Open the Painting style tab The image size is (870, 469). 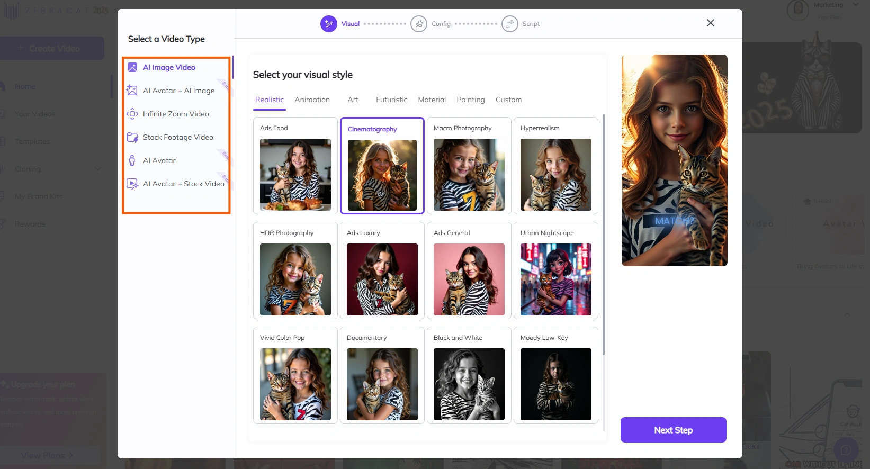tap(471, 100)
